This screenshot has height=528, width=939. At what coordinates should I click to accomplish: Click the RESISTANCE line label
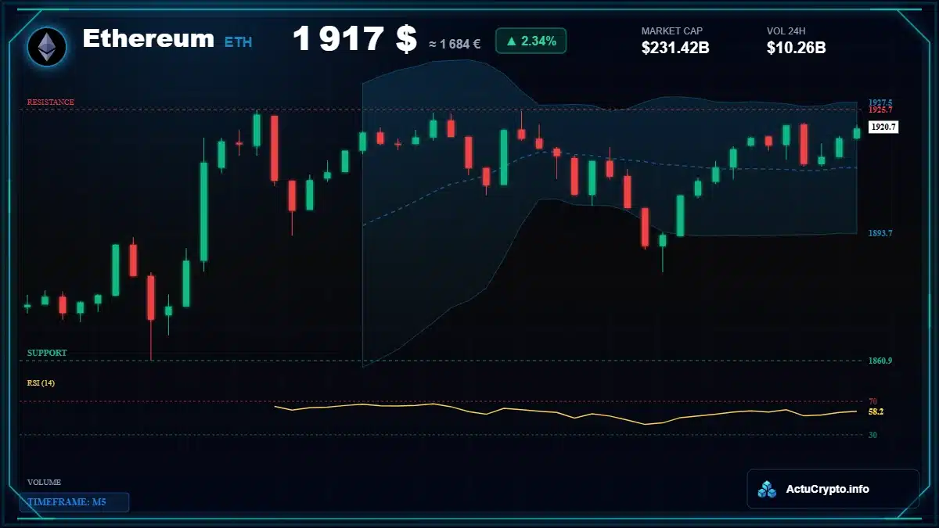pyautogui.click(x=51, y=102)
